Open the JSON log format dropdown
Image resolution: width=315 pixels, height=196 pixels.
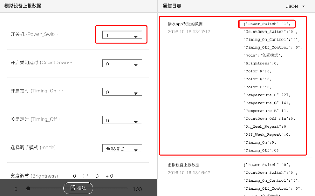pos(295,6)
